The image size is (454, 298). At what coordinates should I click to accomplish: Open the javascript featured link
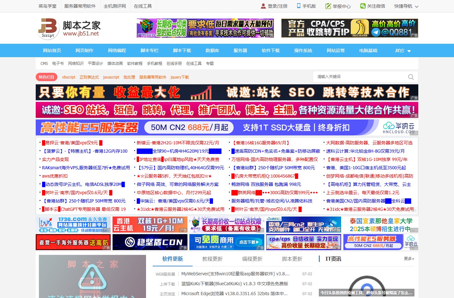click(111, 77)
